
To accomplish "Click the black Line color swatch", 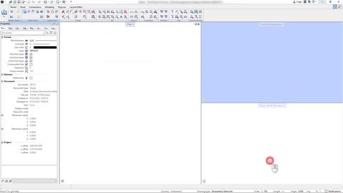I will (45, 47).
